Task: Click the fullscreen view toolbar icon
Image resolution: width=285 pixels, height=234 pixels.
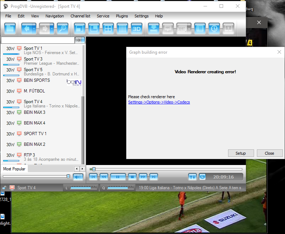Action: pyautogui.click(x=80, y=28)
